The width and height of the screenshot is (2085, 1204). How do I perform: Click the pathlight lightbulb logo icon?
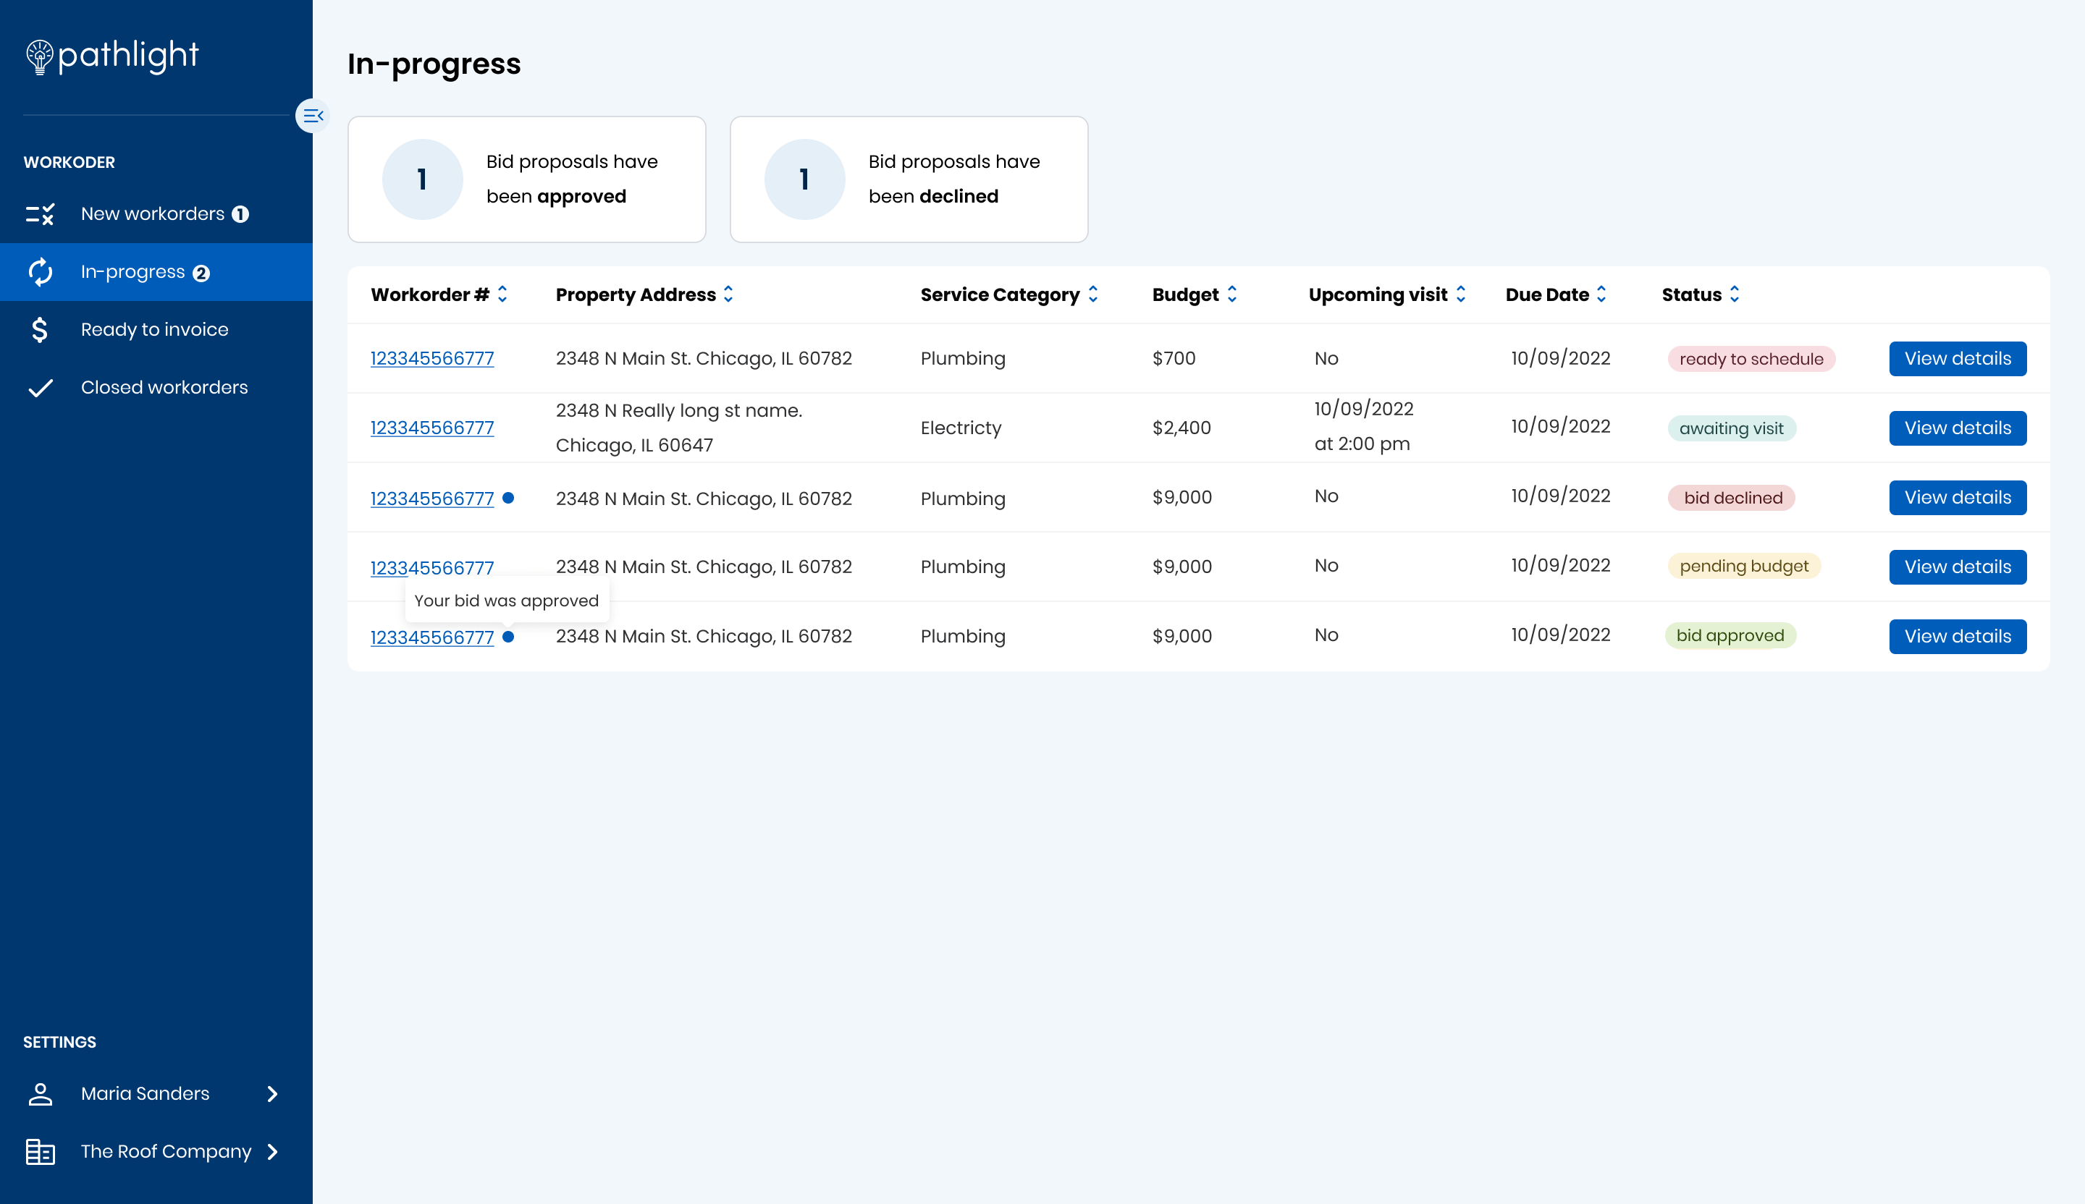39,56
